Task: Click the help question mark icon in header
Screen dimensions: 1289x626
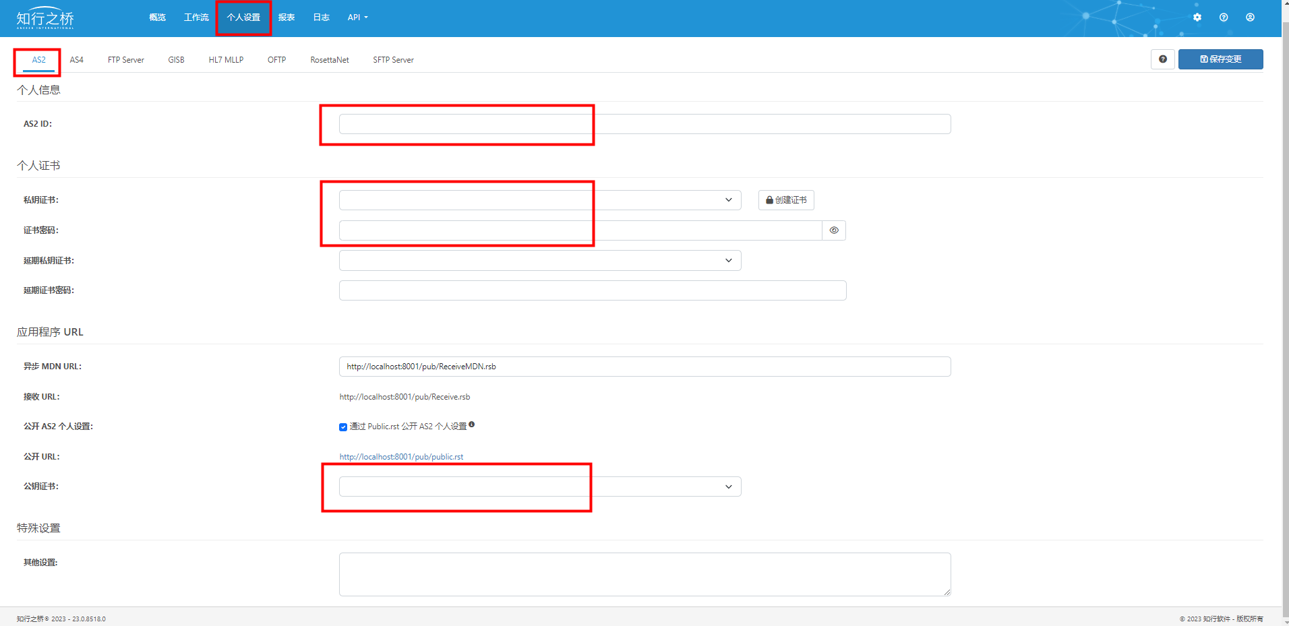Action: (x=1224, y=18)
